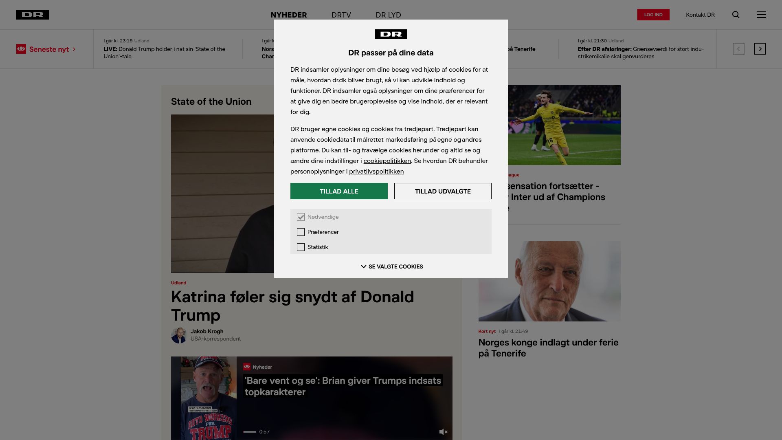Expand Se valgte cookies section
The width and height of the screenshot is (782, 440).
pos(391,266)
